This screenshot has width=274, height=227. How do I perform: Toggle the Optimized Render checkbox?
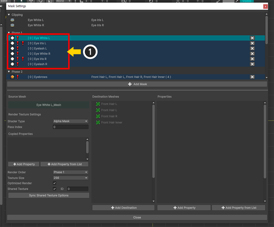(x=55, y=183)
